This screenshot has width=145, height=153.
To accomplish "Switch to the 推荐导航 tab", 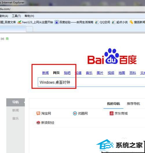I will point(133,103).
